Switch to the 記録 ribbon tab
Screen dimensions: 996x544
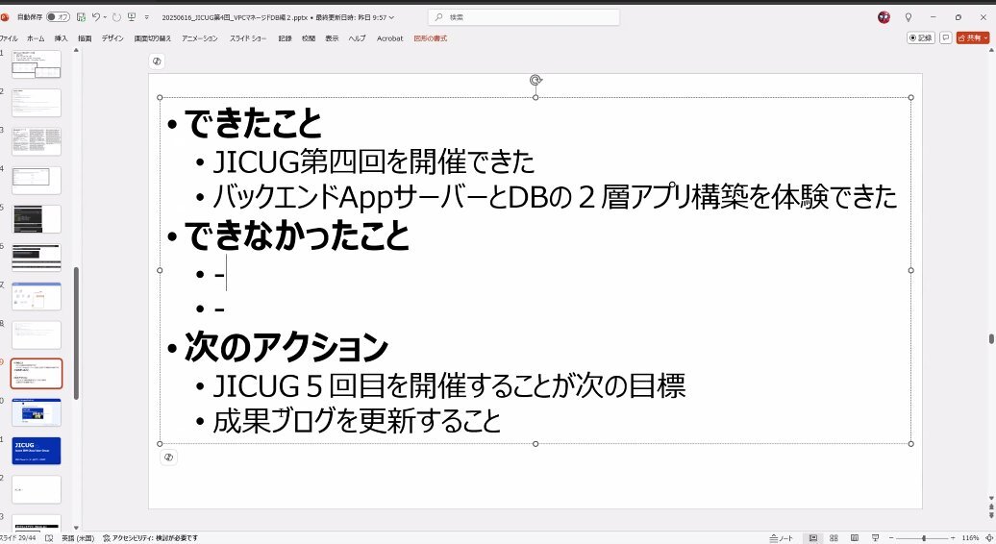pos(285,38)
